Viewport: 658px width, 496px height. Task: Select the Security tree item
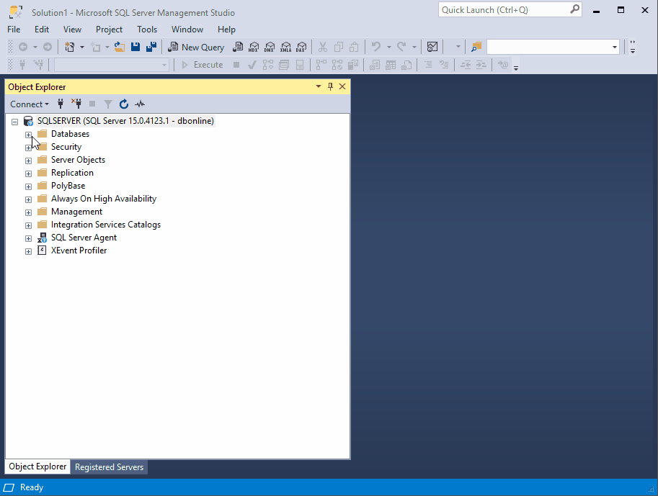click(x=66, y=147)
